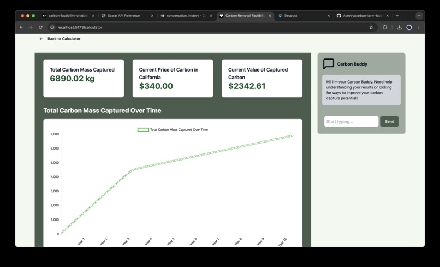Click the Carbon Buddy panel title

point(352,64)
